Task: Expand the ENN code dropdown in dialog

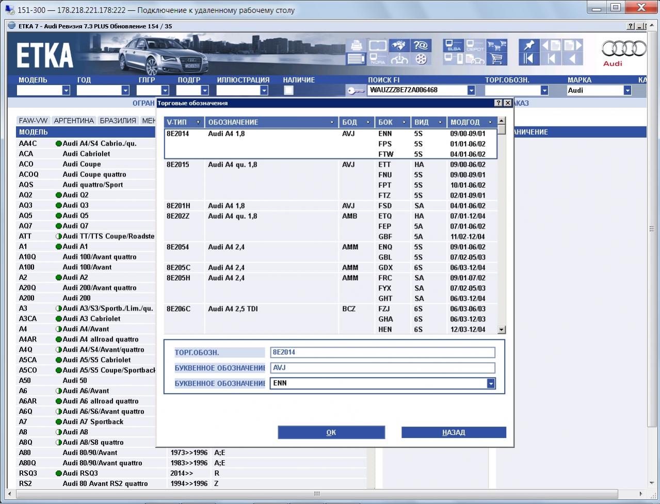Action: pyautogui.click(x=491, y=383)
